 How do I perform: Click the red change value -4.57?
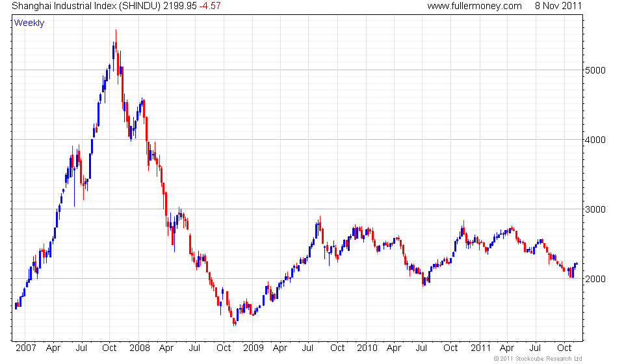click(x=210, y=6)
